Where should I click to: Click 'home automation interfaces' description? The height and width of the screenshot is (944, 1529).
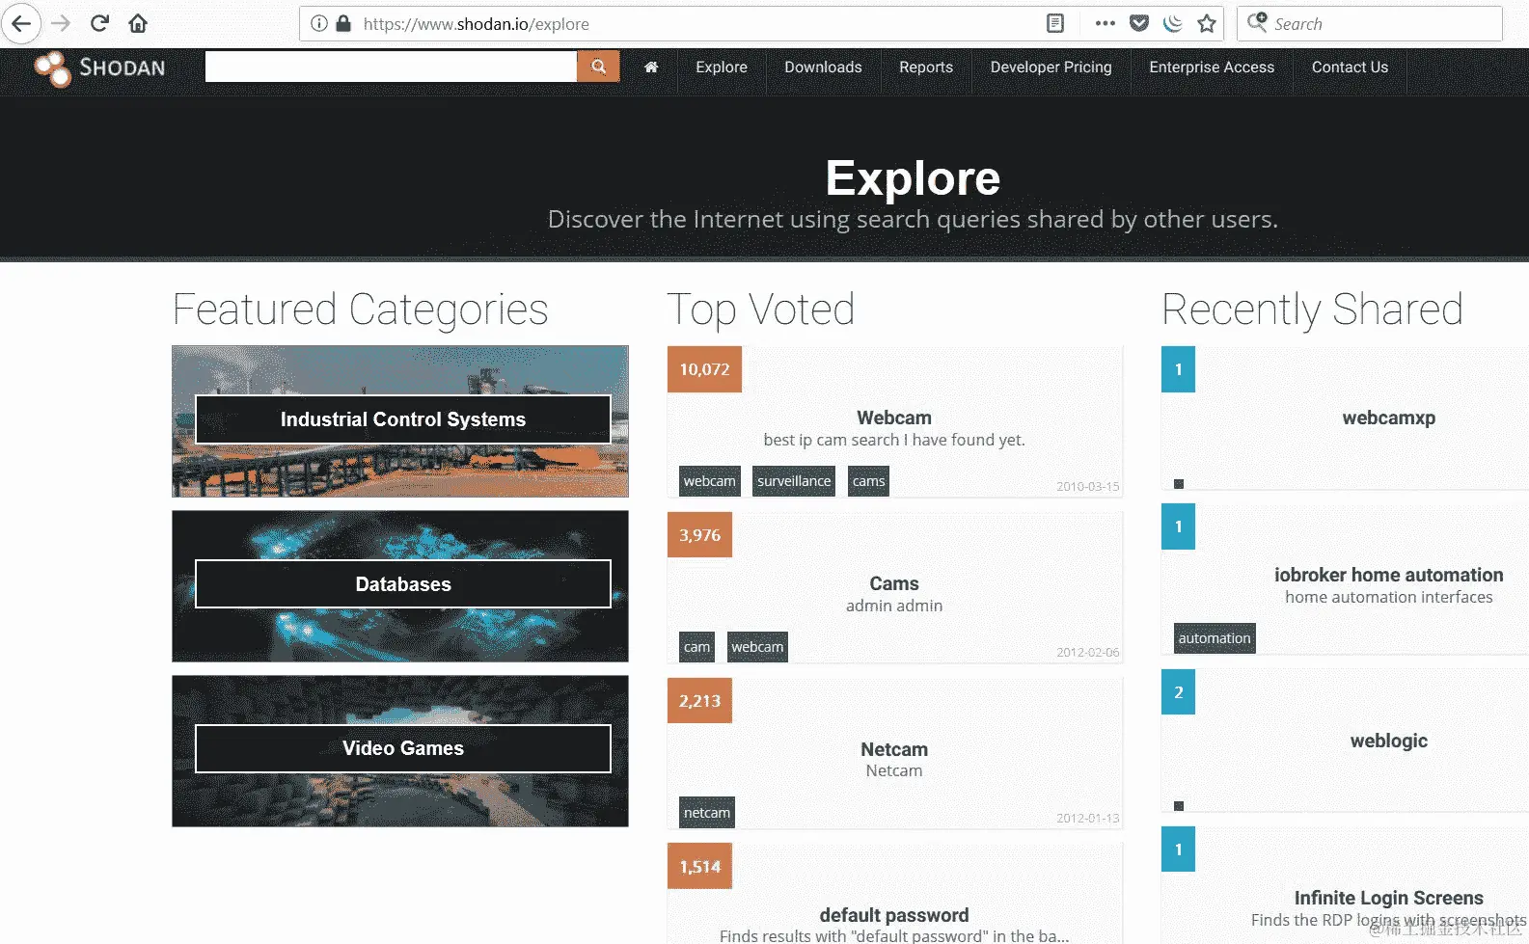(x=1388, y=597)
